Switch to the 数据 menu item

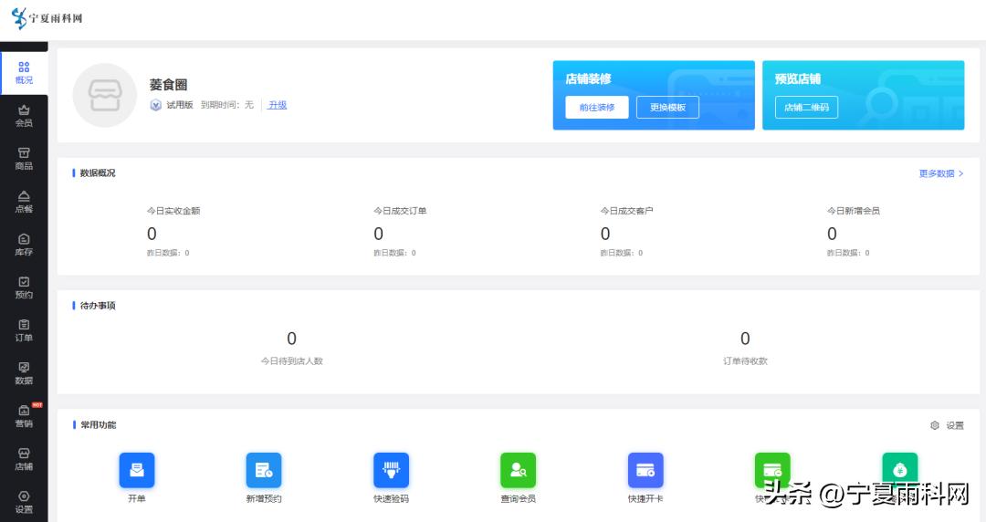pyautogui.click(x=24, y=372)
